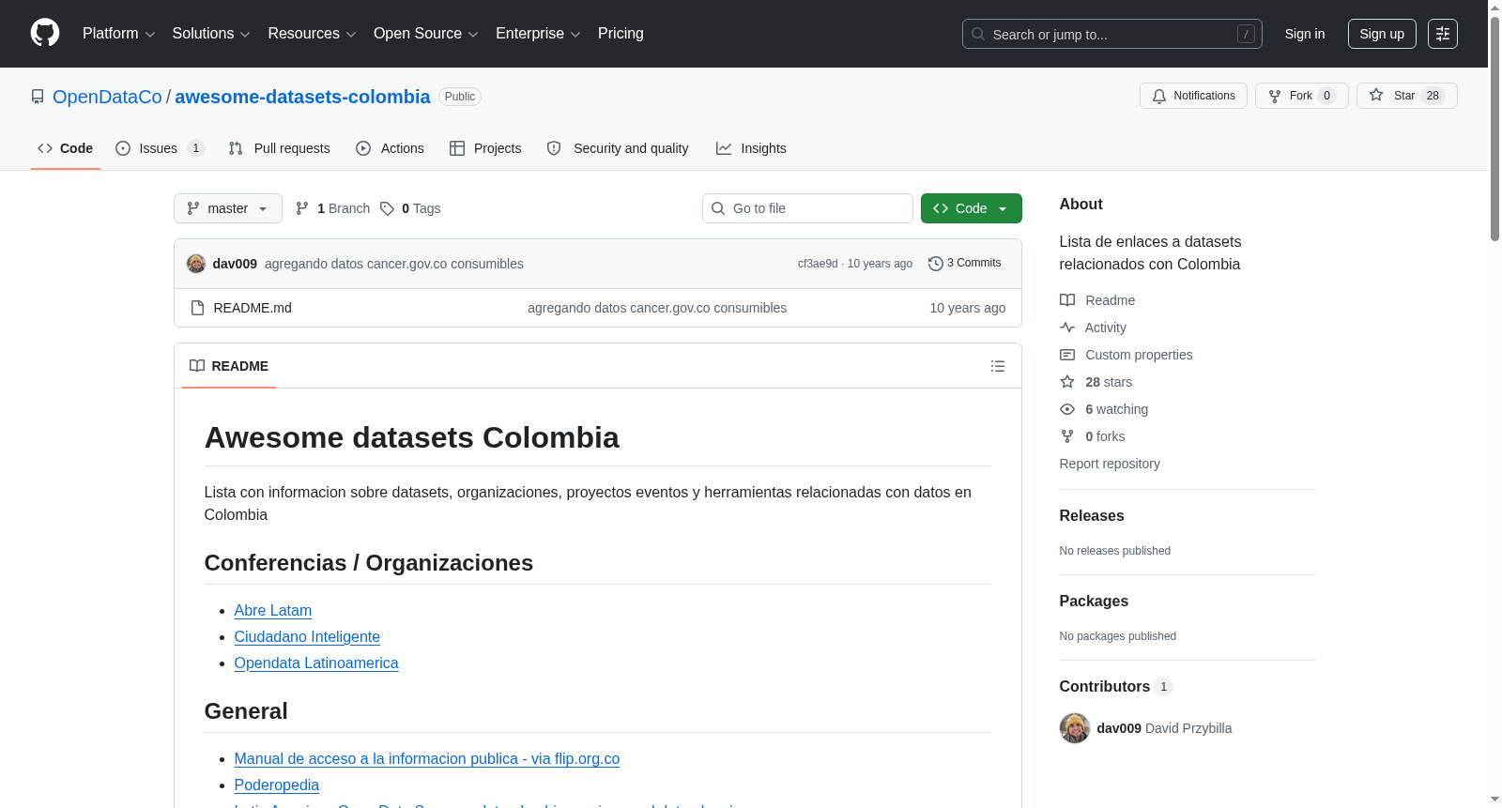This screenshot has width=1502, height=808.
Task: Focus the Go to file field
Action: click(807, 208)
